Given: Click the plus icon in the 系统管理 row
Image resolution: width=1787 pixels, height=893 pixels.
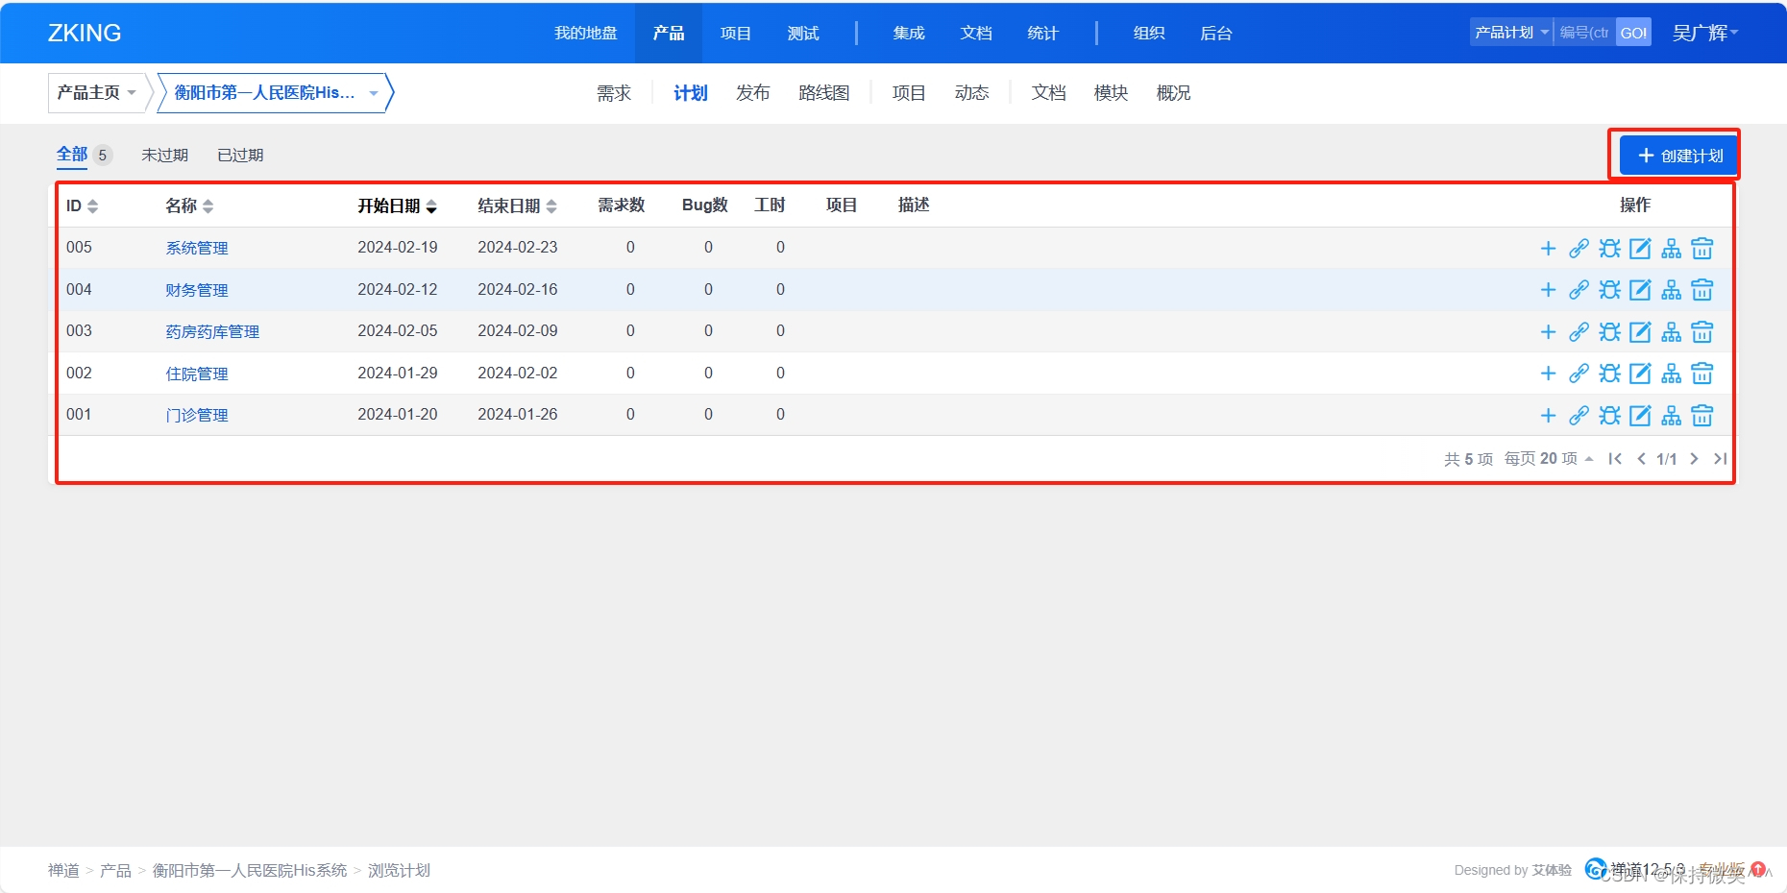Looking at the screenshot, I should tap(1548, 249).
